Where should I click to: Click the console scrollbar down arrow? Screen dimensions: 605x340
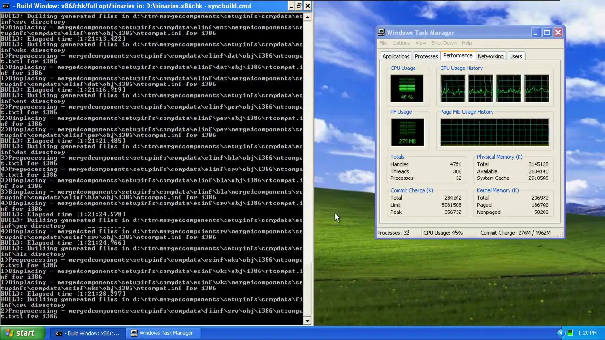pyautogui.click(x=307, y=321)
